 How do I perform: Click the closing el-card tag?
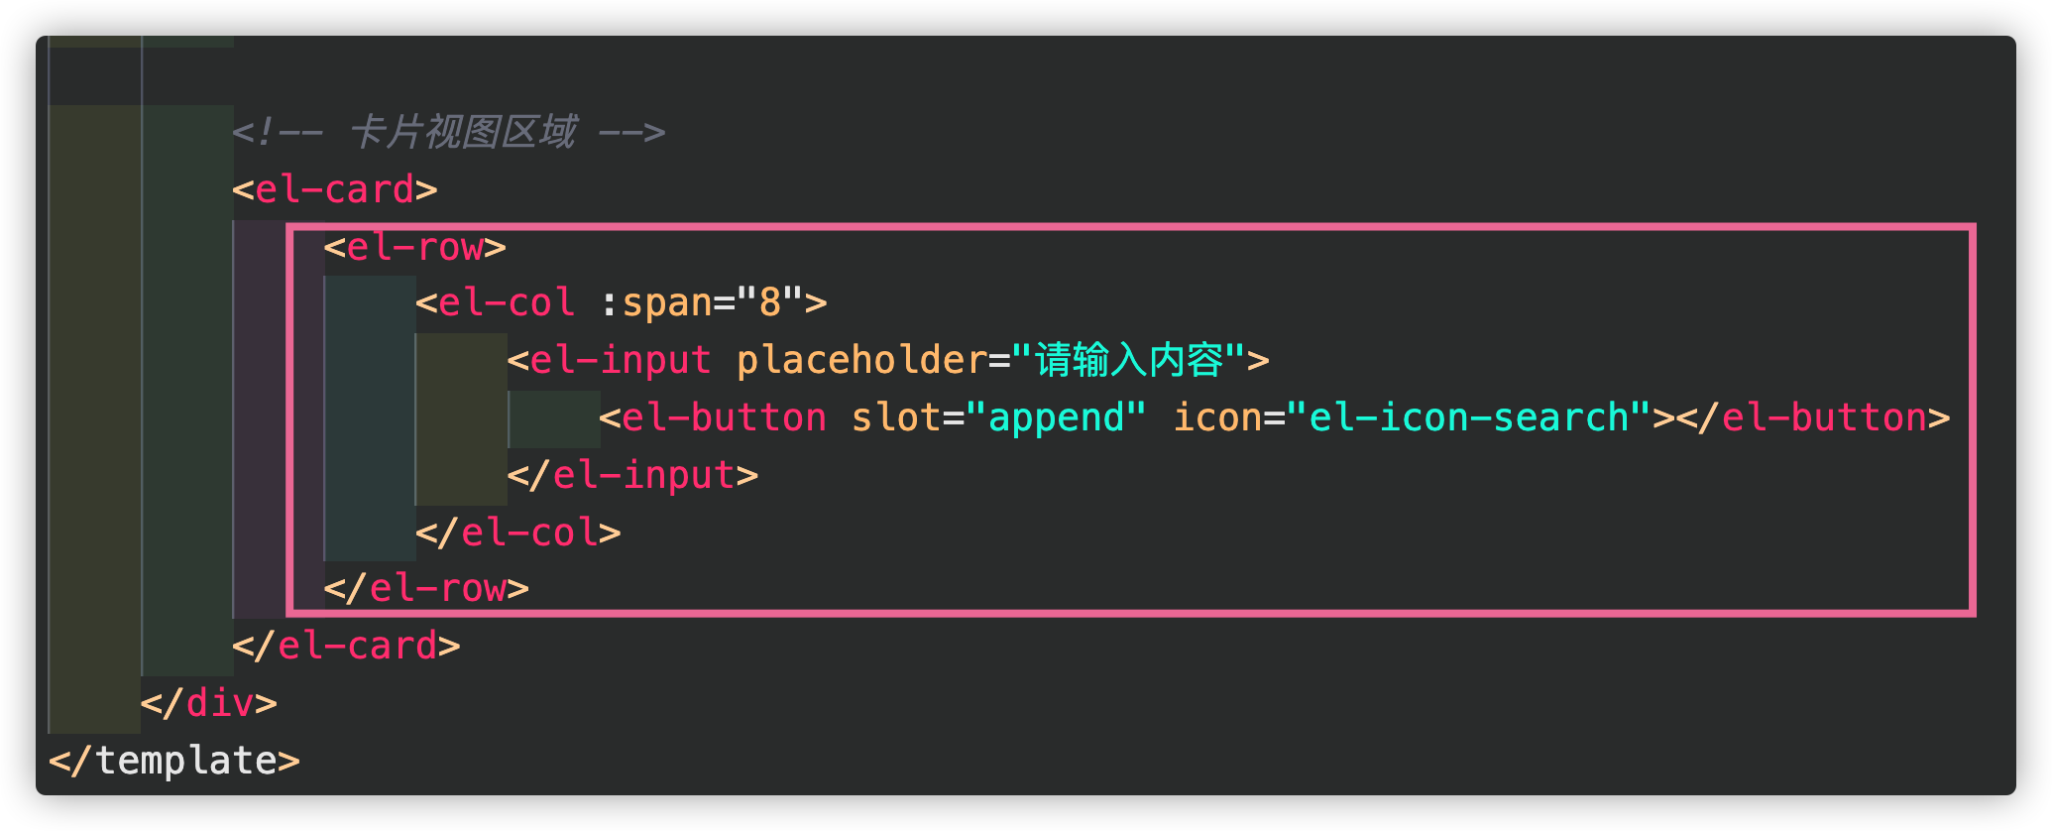[346, 646]
